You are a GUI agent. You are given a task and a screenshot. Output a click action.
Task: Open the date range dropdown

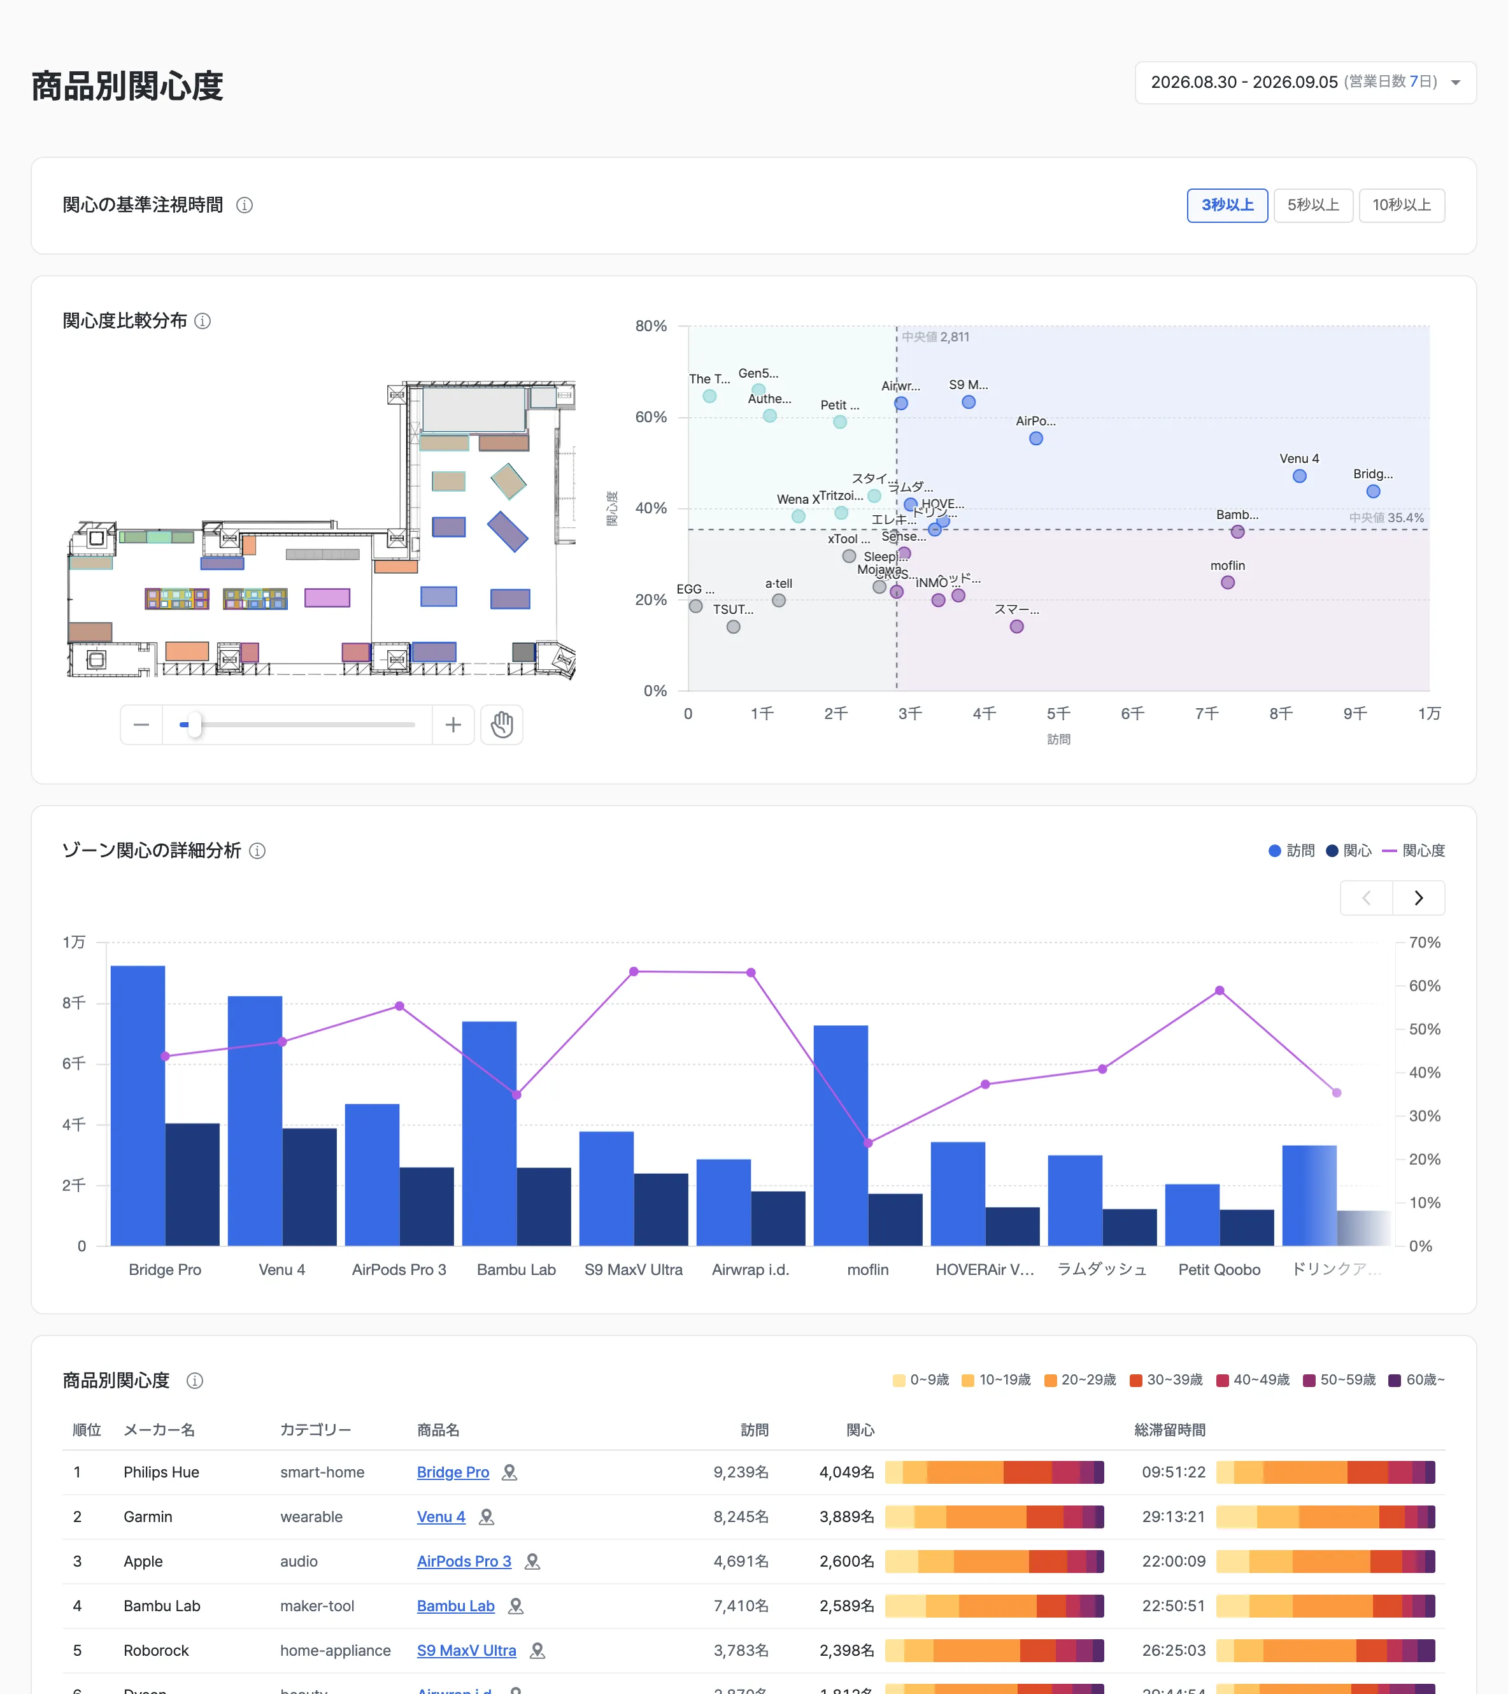click(x=1305, y=82)
